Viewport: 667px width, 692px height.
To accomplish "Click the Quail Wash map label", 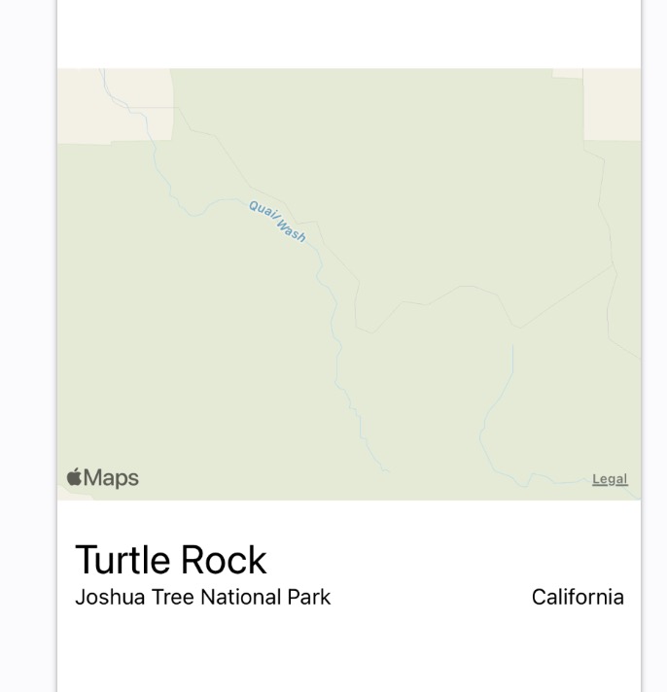I will tap(277, 222).
